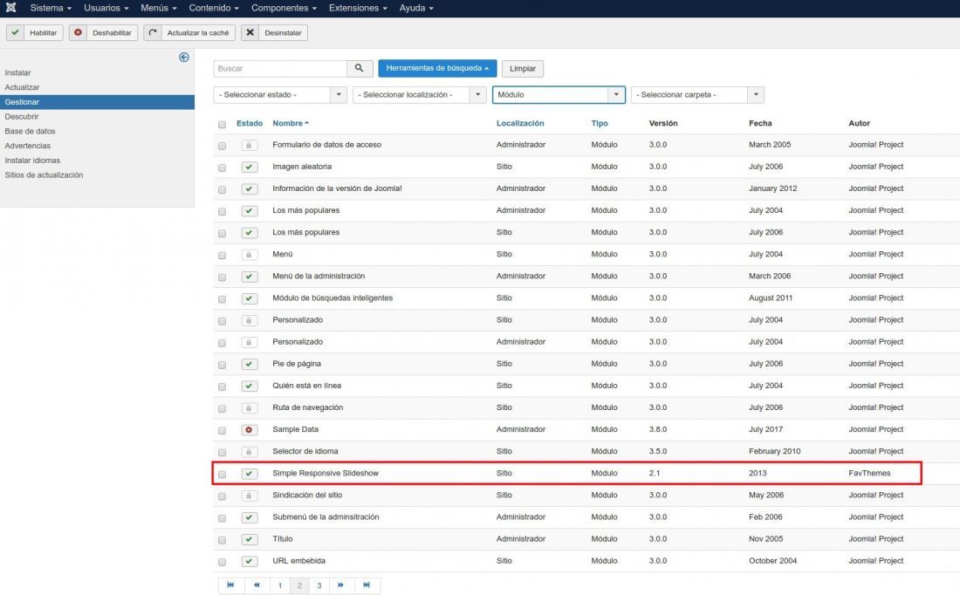Go to page 3 in pagination
960x595 pixels.
[319, 585]
